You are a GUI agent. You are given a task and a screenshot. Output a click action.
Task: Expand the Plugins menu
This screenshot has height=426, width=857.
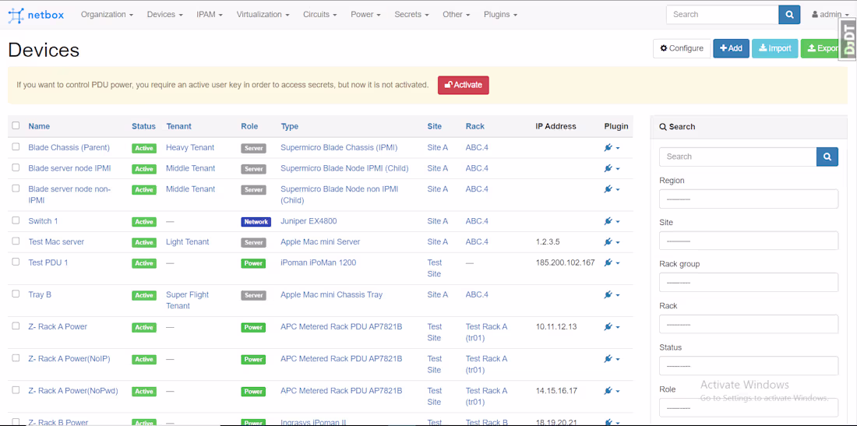pyautogui.click(x=500, y=15)
